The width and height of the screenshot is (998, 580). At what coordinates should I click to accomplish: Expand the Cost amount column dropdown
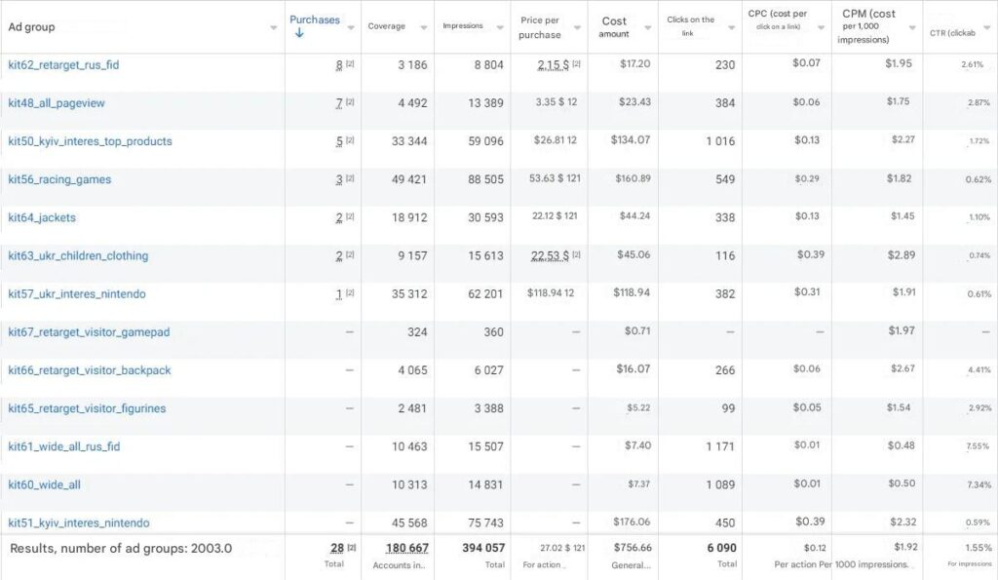click(x=646, y=27)
